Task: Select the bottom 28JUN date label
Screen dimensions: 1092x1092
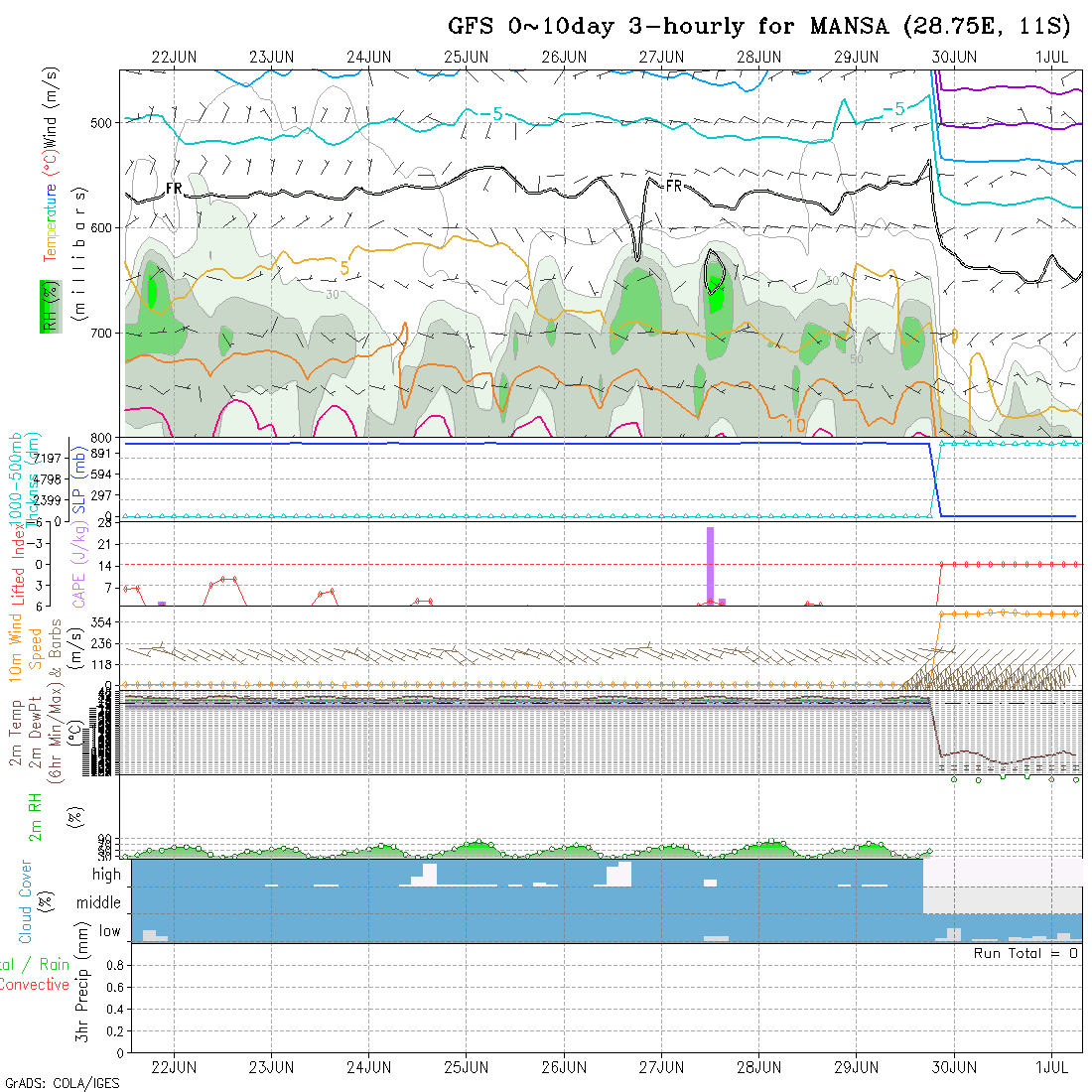Action: tap(758, 1067)
